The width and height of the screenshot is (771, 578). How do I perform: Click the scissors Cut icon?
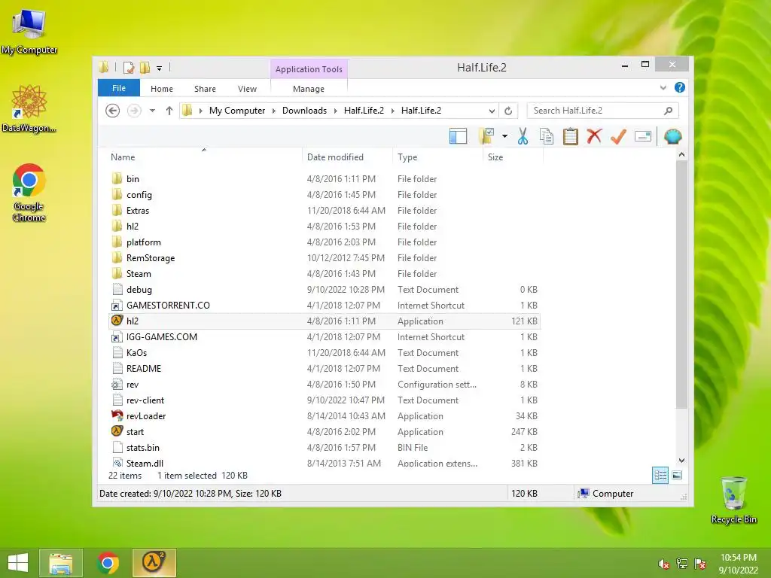click(x=523, y=136)
